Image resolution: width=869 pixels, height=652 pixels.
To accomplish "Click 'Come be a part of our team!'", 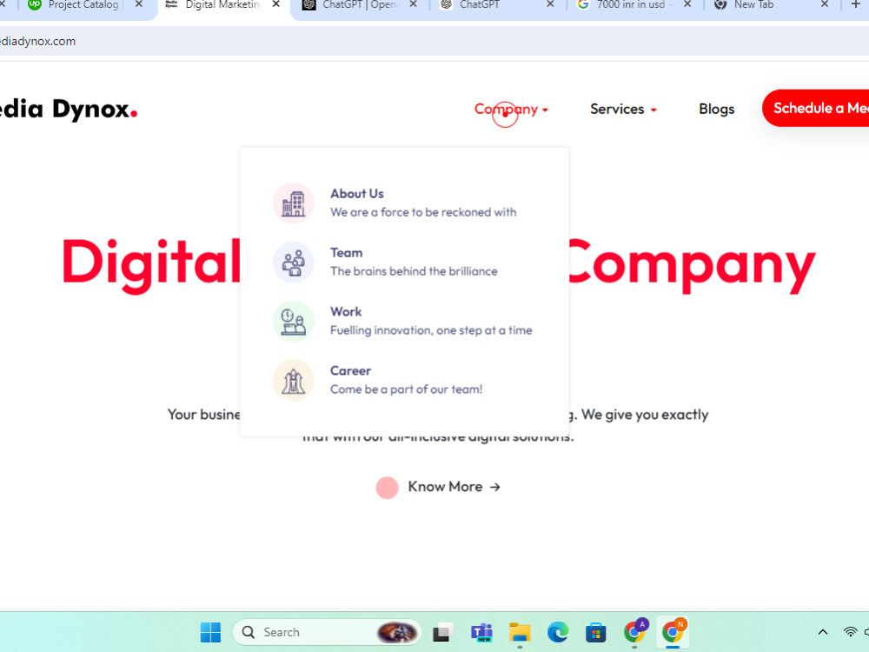I will tap(406, 389).
